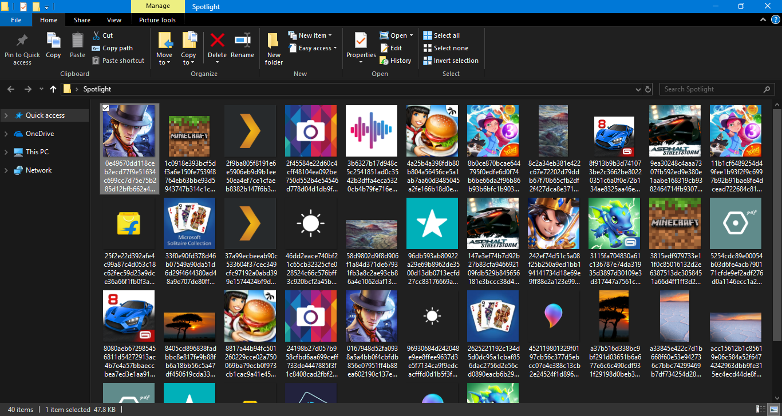Refresh the Spotlight folder view
Screen dimensions: 782x416
click(648, 89)
